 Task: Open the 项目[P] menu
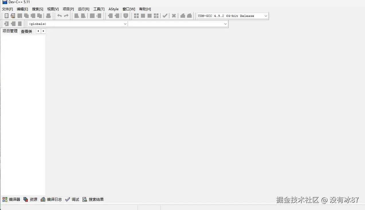point(68,9)
